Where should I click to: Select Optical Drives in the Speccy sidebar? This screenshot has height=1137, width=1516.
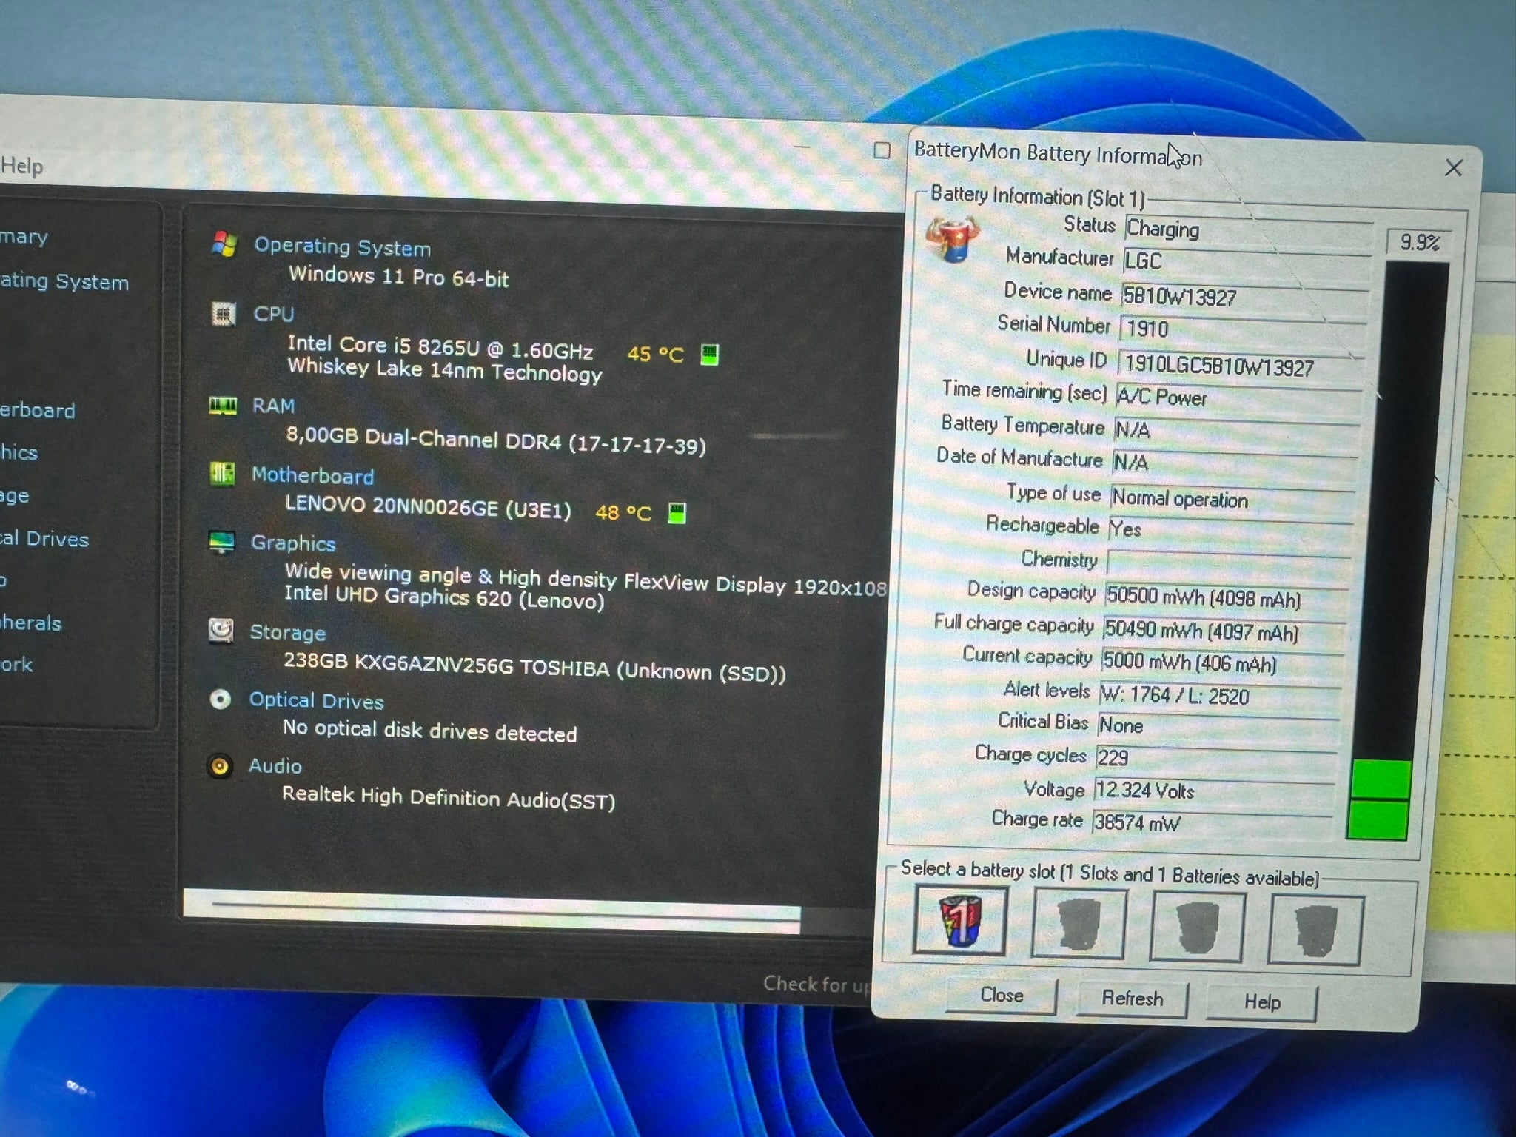(44, 539)
